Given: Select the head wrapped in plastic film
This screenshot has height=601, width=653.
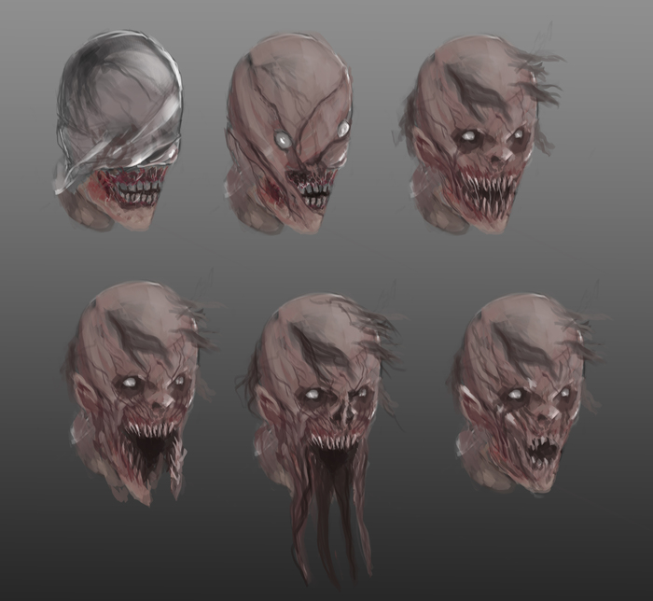Looking at the screenshot, I should point(118,130).
